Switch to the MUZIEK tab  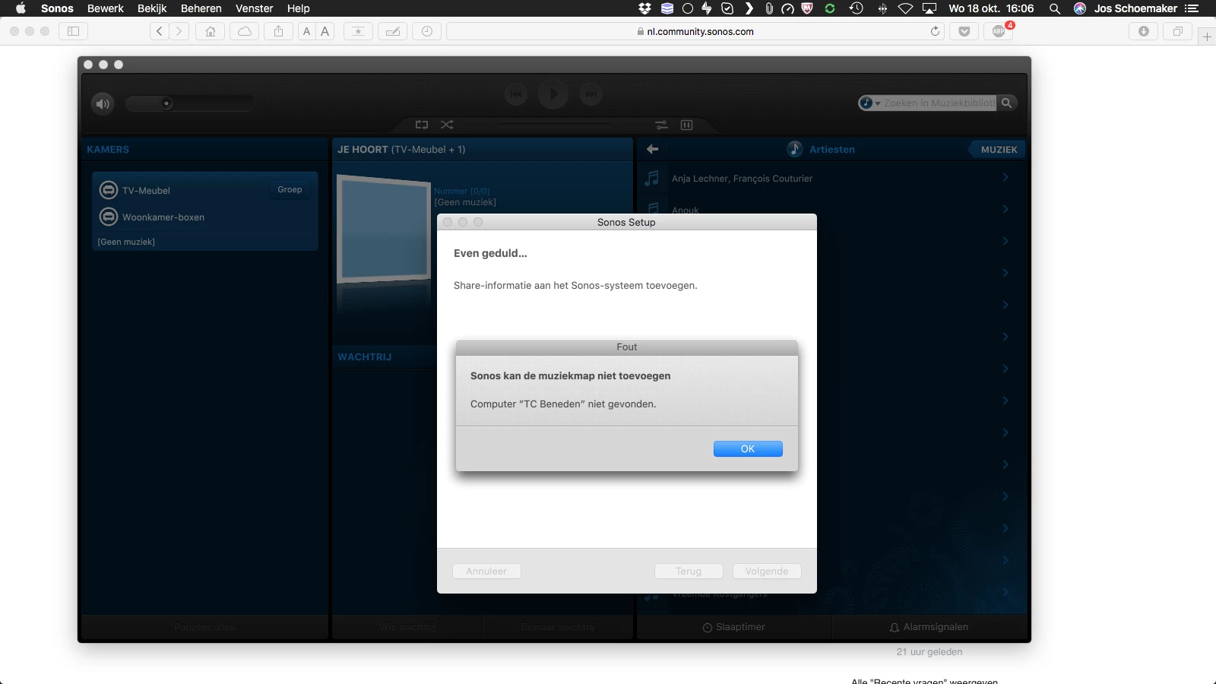(999, 150)
